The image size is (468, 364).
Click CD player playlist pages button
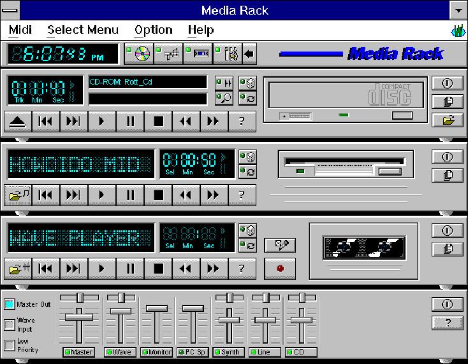coord(447,102)
